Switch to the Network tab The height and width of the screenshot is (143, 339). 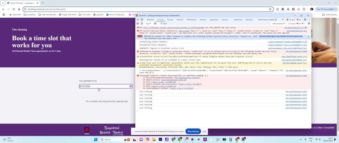pos(180,19)
